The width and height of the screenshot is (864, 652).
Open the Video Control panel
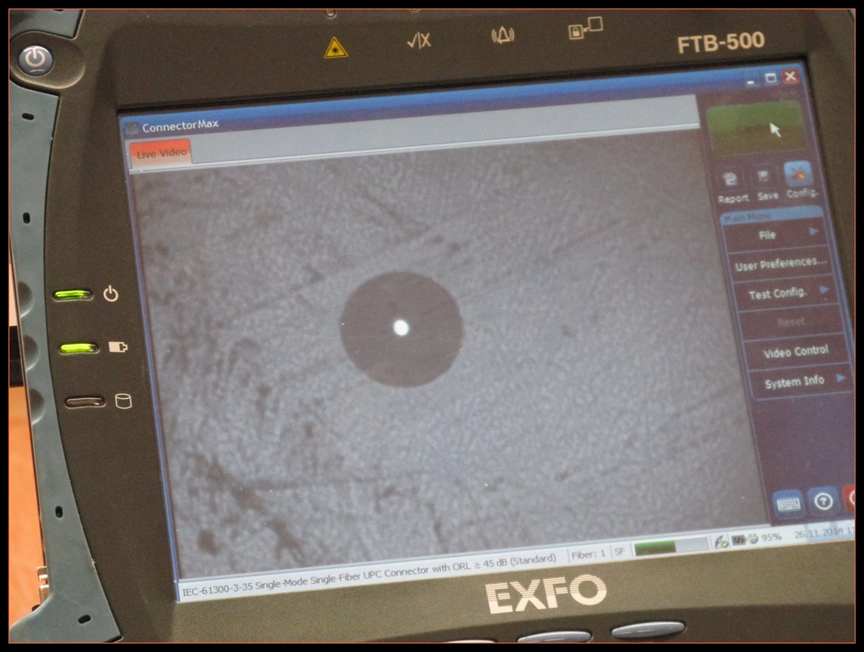coord(796,351)
